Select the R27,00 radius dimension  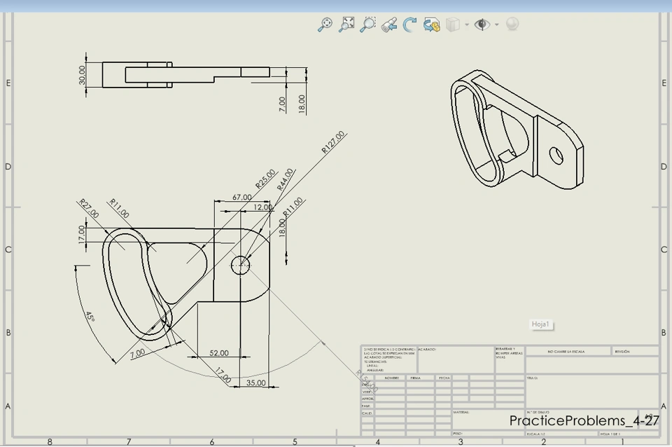(89, 209)
